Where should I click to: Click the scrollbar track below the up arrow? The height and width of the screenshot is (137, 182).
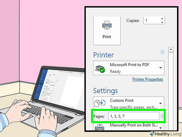[171, 91]
